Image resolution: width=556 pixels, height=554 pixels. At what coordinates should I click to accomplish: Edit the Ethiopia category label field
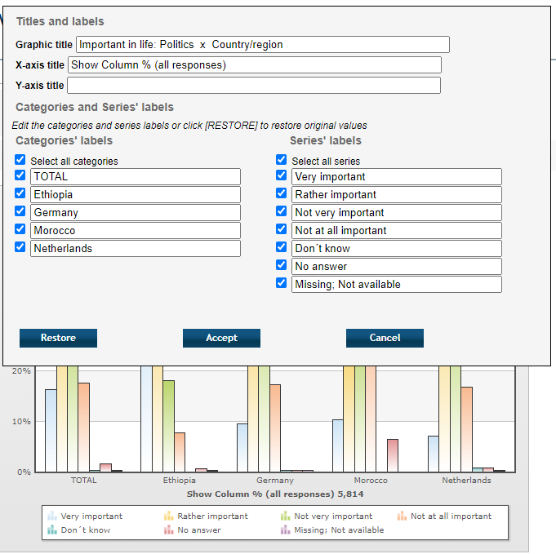click(x=136, y=194)
